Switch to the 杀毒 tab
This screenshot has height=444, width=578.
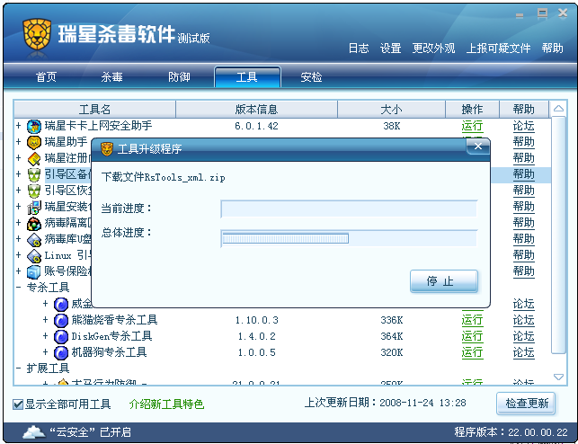coord(112,77)
